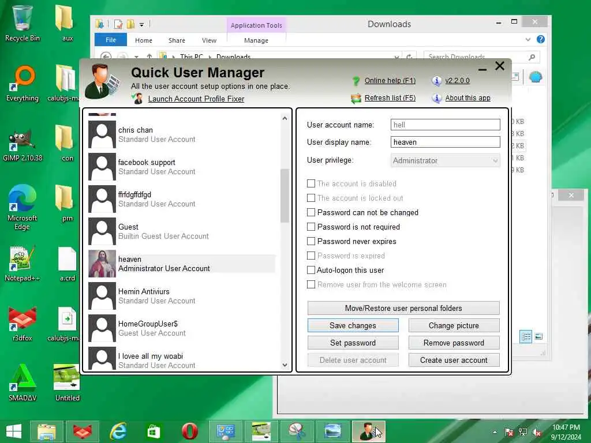The width and height of the screenshot is (591, 443).
Task: Open the Quick Access Toolbar customize dropdown
Action: pyautogui.click(x=142, y=25)
